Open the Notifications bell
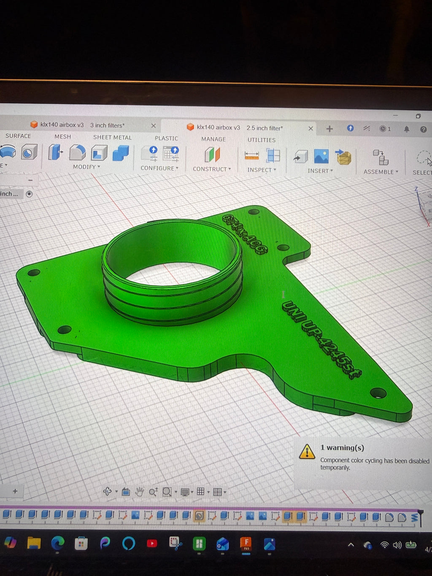The image size is (432, 576). [407, 129]
